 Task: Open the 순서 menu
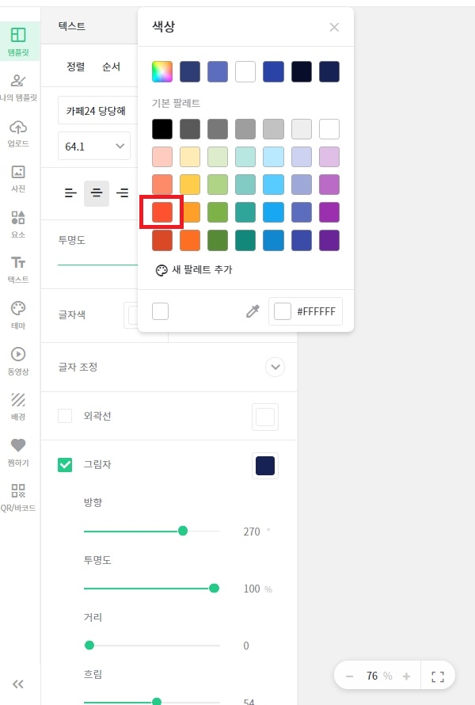click(111, 67)
